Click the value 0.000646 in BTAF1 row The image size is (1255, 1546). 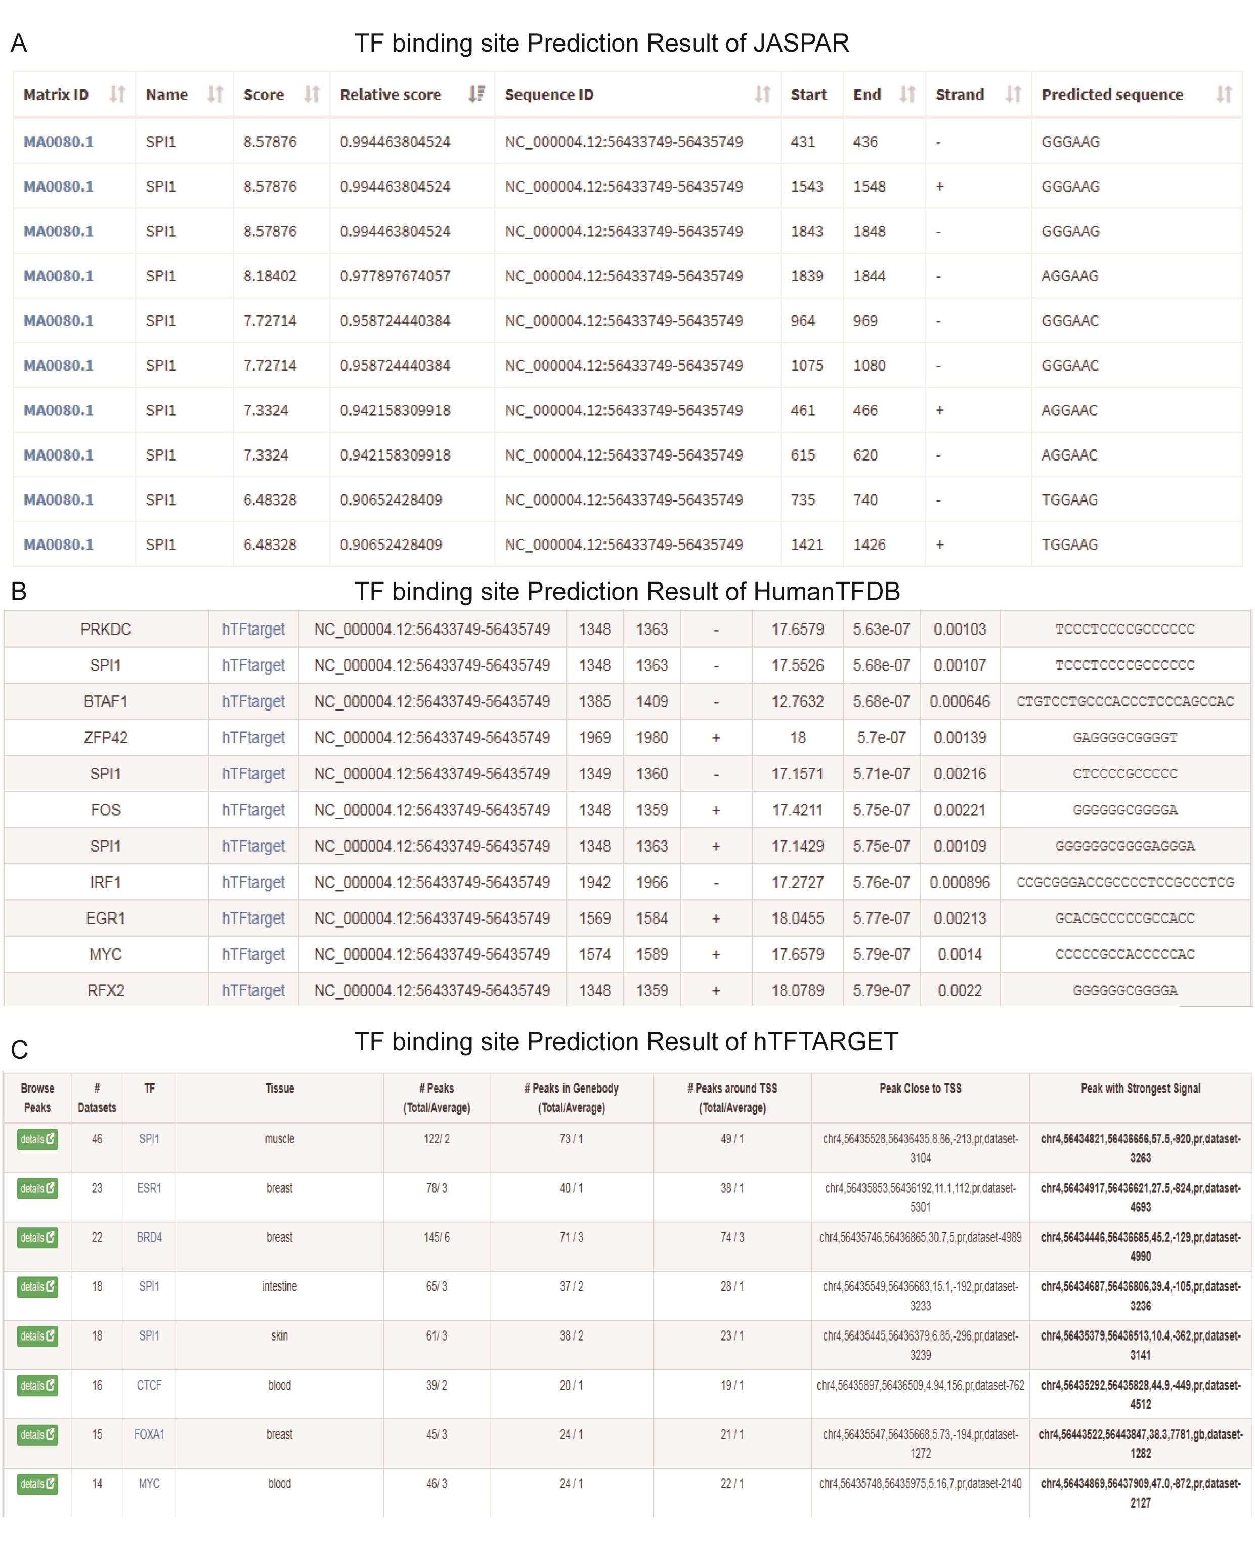[959, 701]
